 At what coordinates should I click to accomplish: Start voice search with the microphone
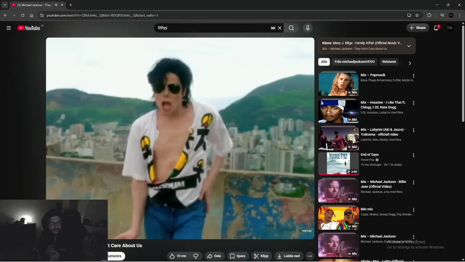click(x=308, y=28)
